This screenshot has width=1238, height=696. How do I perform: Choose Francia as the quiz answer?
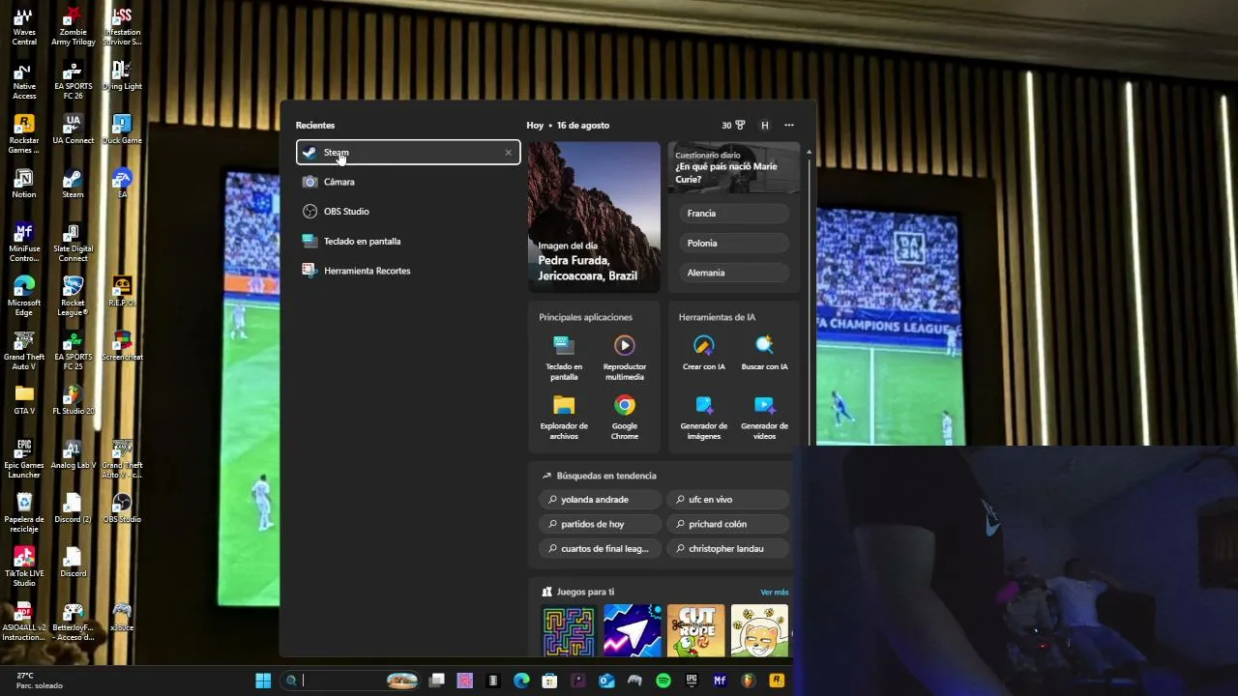point(734,214)
